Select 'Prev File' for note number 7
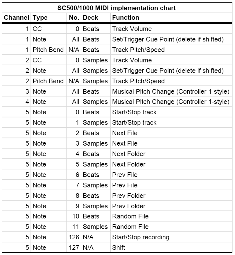Viewport: 235px width, 255px height. point(125,185)
